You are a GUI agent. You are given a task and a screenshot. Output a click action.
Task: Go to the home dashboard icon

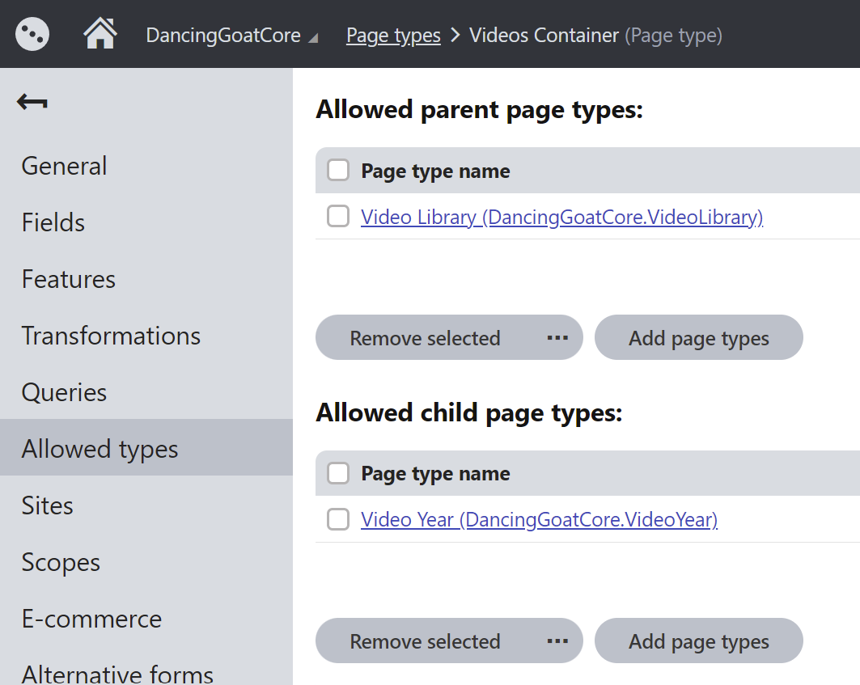pyautogui.click(x=100, y=33)
